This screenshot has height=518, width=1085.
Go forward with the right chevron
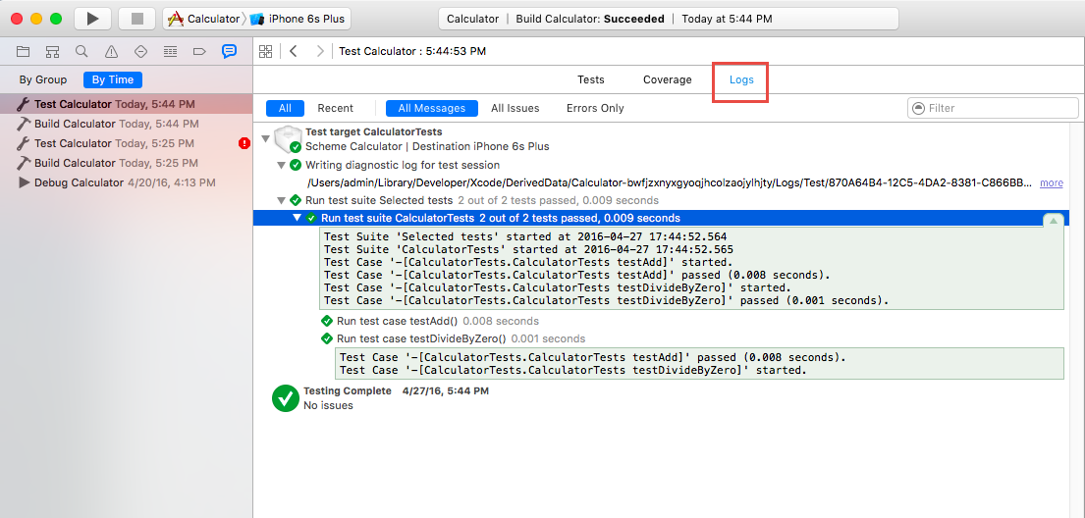click(320, 51)
